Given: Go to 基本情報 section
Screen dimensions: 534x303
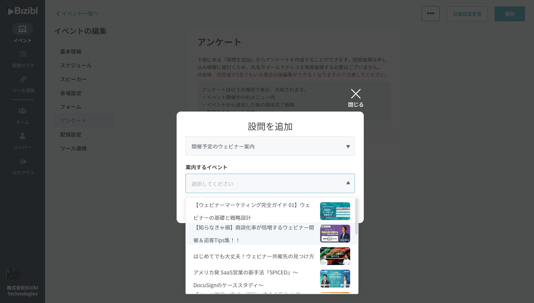Looking at the screenshot, I should click(x=71, y=52).
